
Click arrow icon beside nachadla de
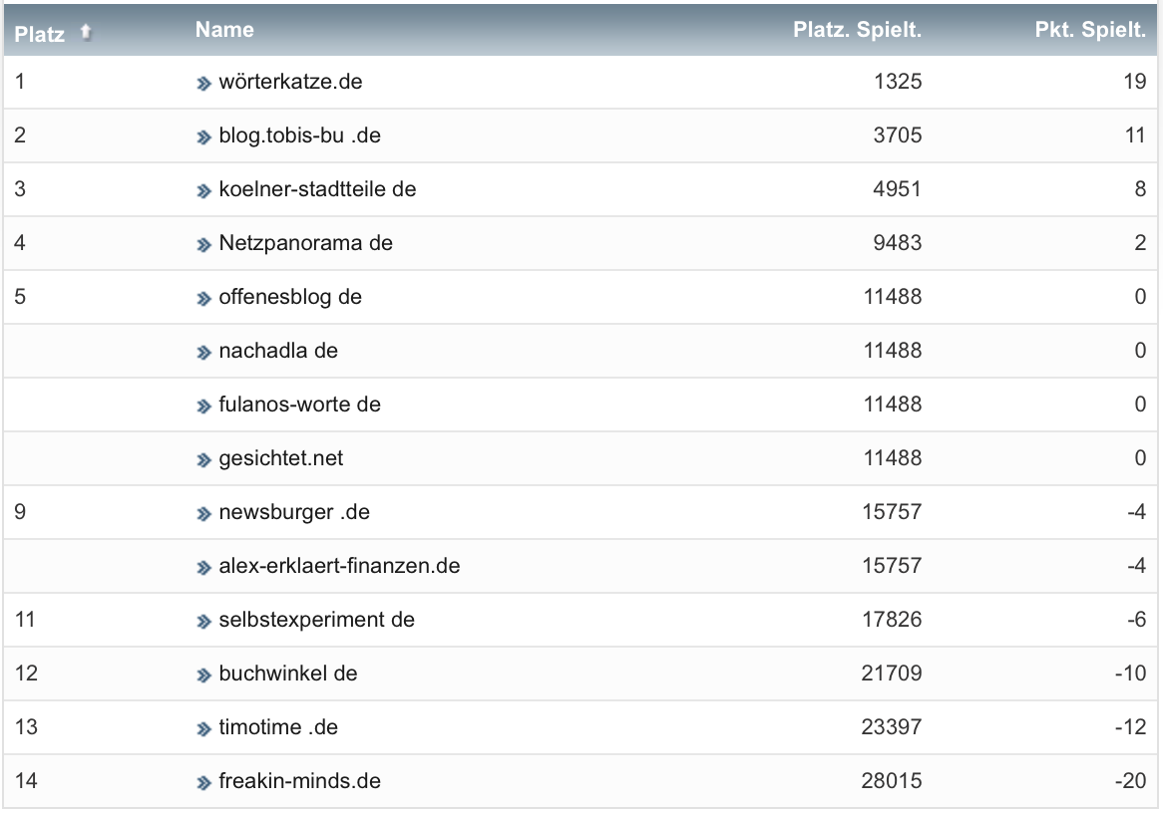(x=203, y=353)
